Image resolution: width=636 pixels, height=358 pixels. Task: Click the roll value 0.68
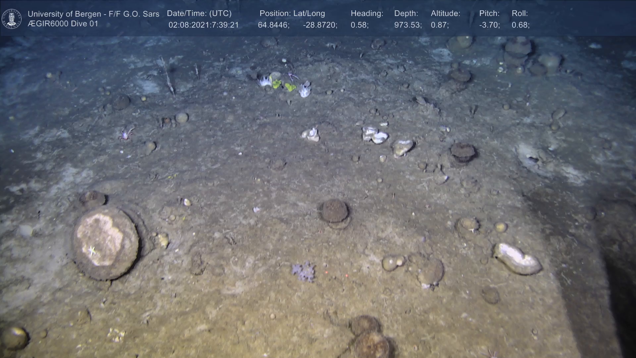click(520, 25)
